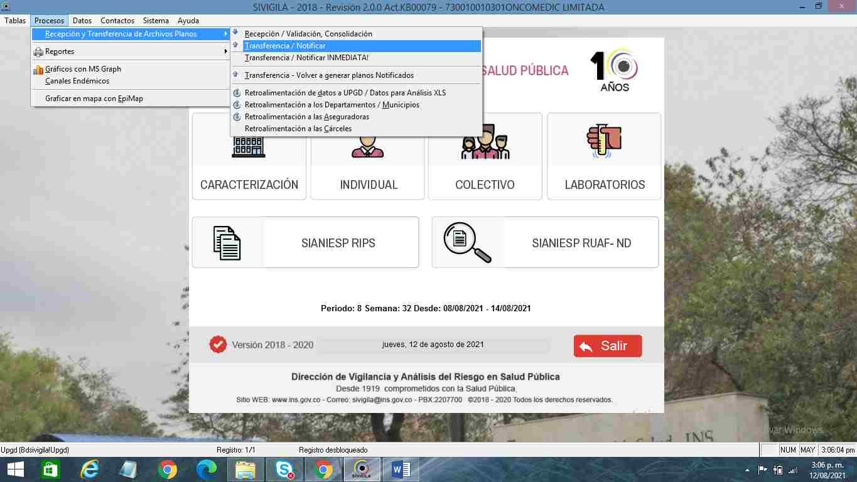Choose Transferencia / Notificar INMEDIATA!
This screenshot has height=482, width=857.
pos(306,58)
